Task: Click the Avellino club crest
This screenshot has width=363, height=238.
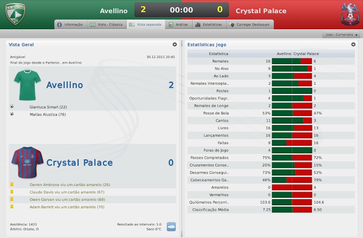Action: coord(15,14)
